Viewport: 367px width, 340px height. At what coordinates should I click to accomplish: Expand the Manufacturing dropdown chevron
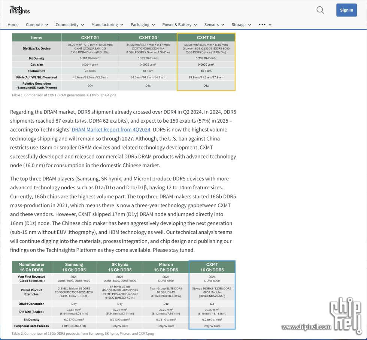tap(122, 25)
